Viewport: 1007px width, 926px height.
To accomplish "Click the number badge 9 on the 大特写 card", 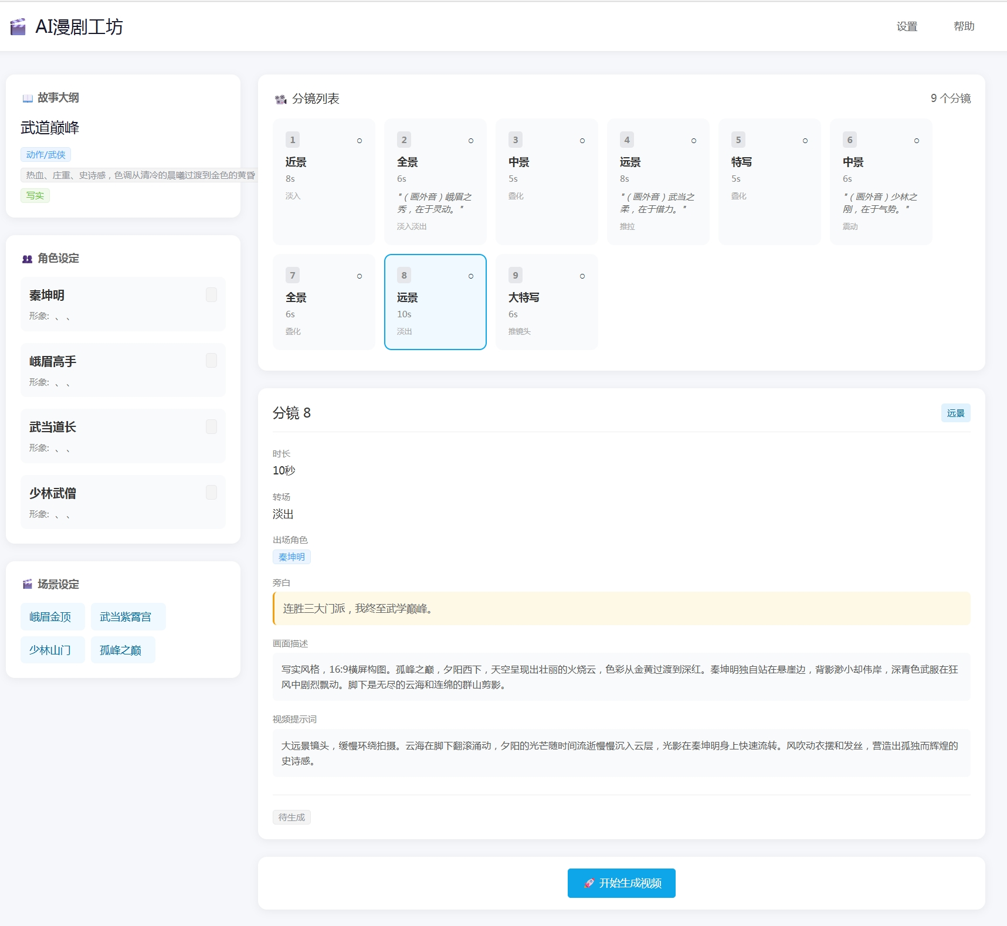I will pyautogui.click(x=516, y=275).
